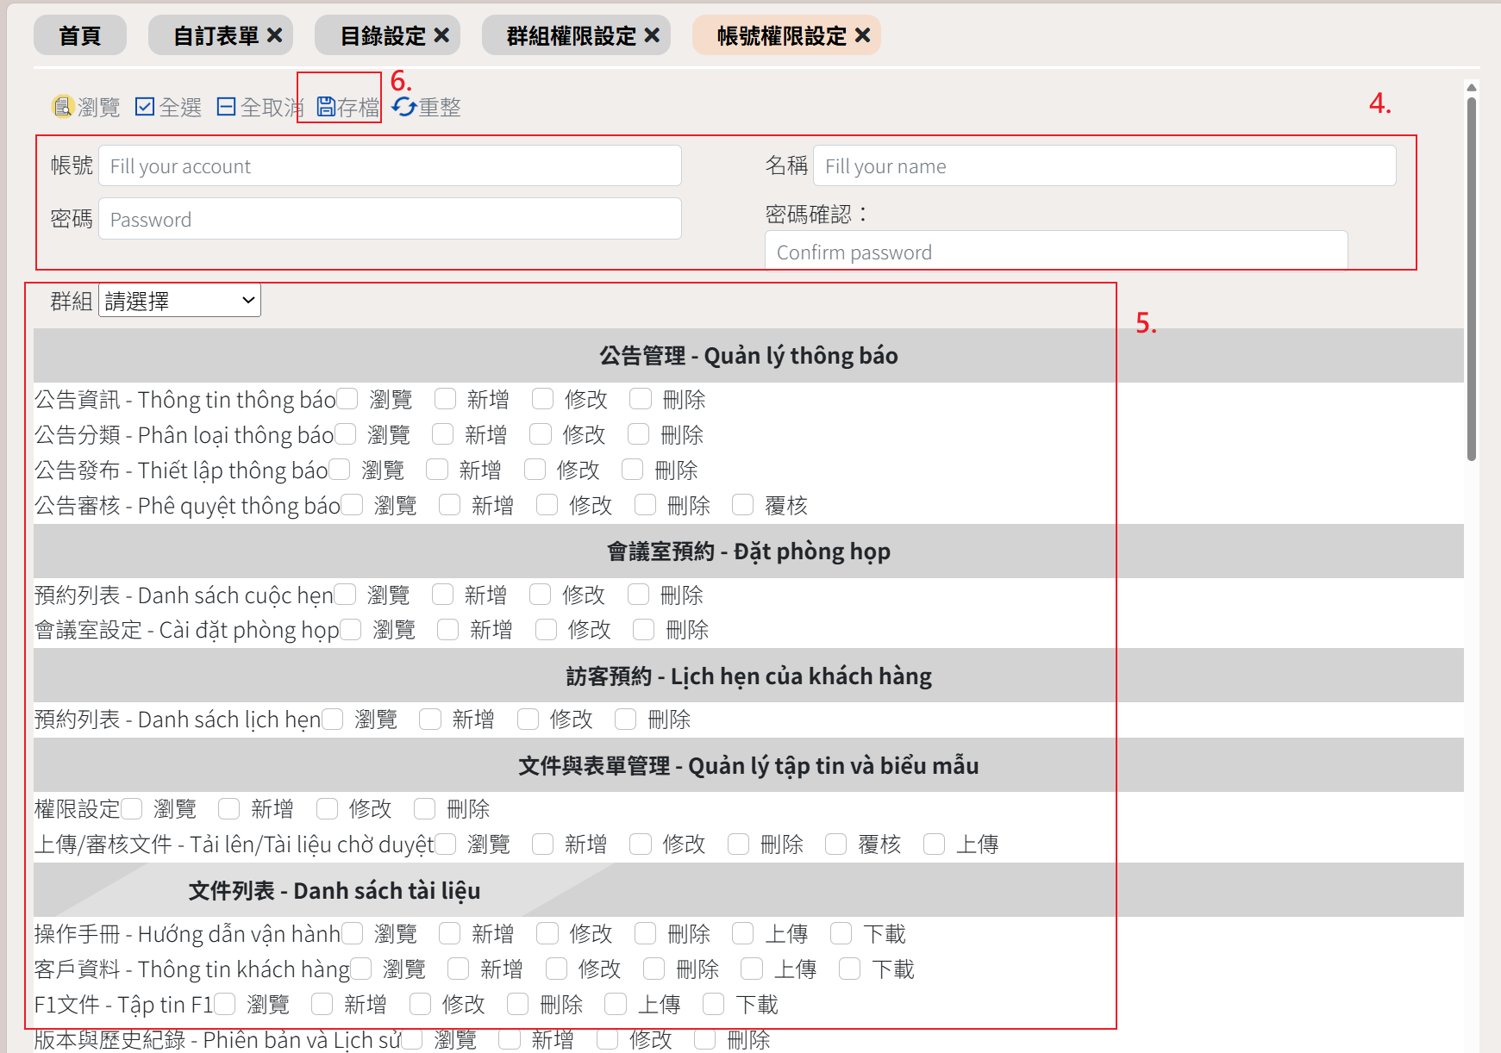The height and width of the screenshot is (1053, 1501).
Task: Close the 帳號權限設定 tab with X
Action: pos(862,35)
